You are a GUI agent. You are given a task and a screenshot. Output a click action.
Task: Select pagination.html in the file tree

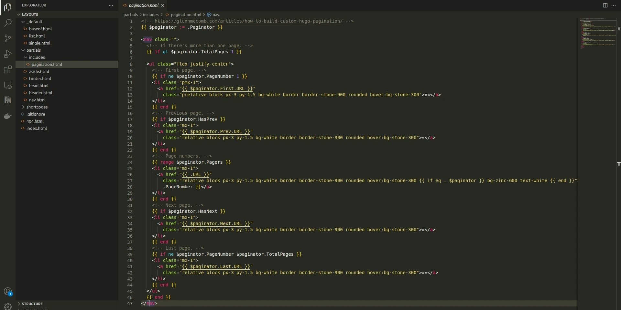[x=67, y=64]
